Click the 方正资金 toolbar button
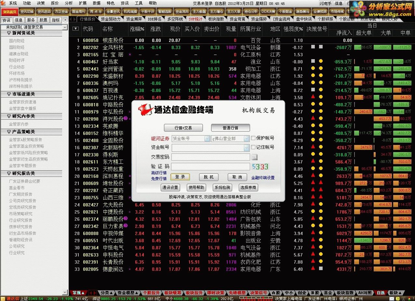The image size is (415, 301). click(x=61, y=11)
